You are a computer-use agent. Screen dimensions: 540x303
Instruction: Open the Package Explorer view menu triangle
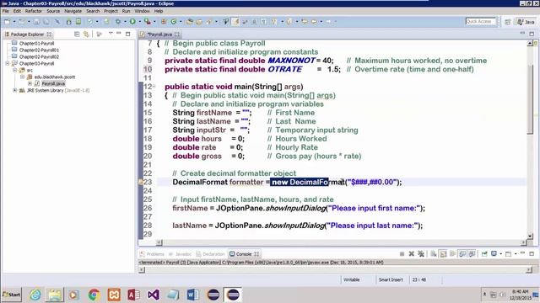click(111, 34)
